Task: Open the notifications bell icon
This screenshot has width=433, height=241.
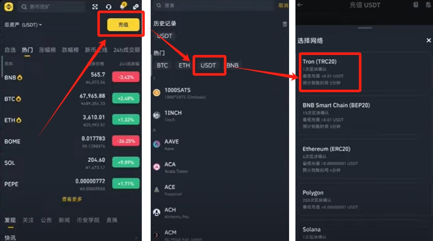Action: click(x=122, y=6)
